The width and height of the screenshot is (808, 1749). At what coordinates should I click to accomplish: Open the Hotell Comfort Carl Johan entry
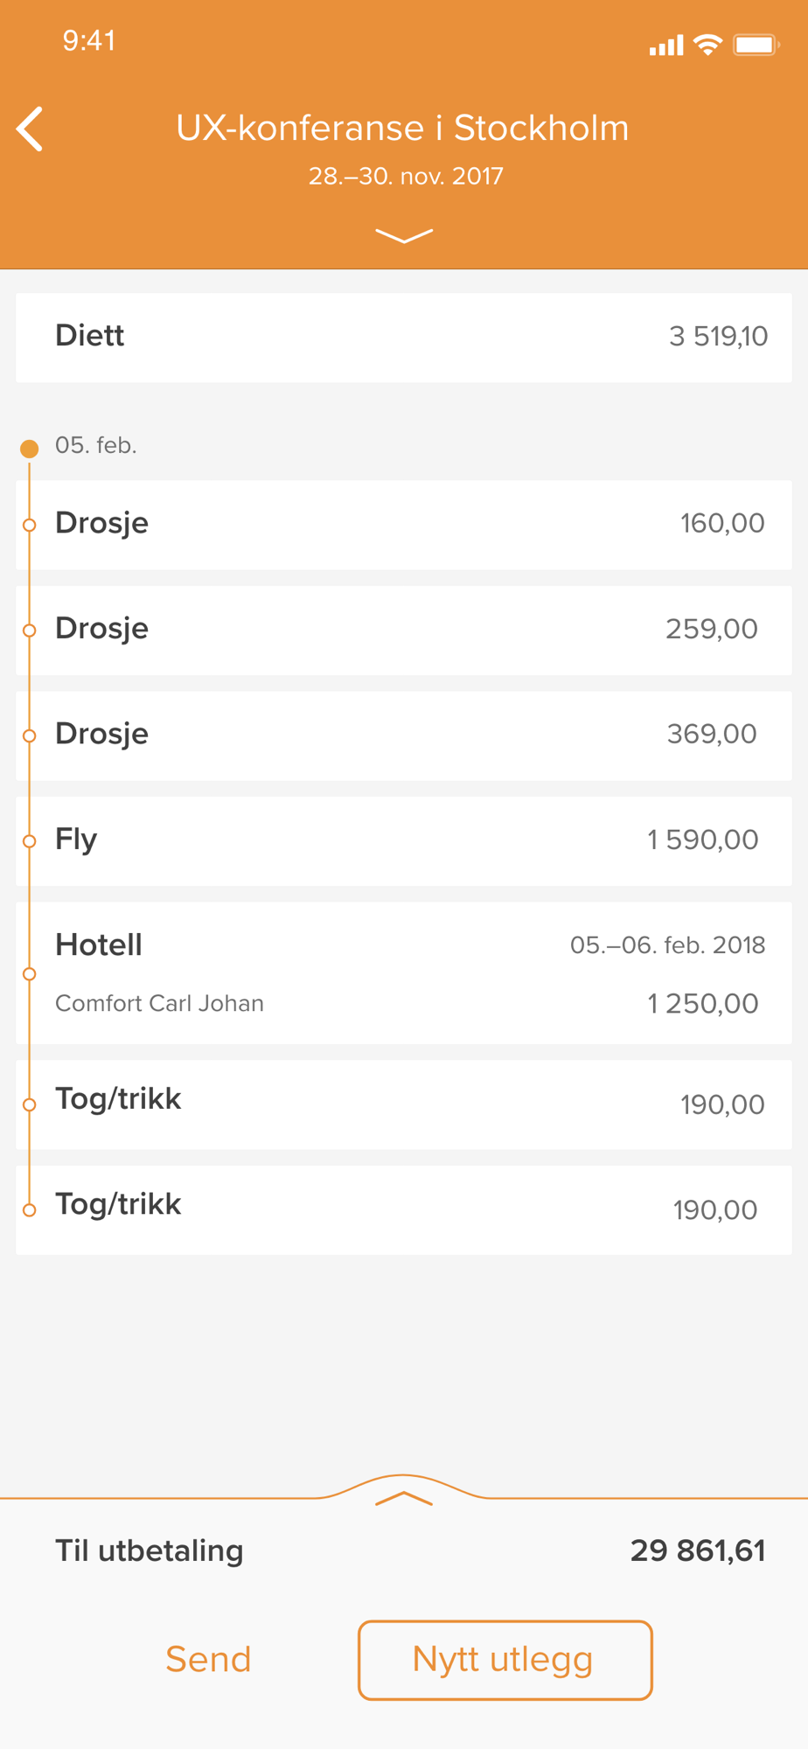(404, 973)
